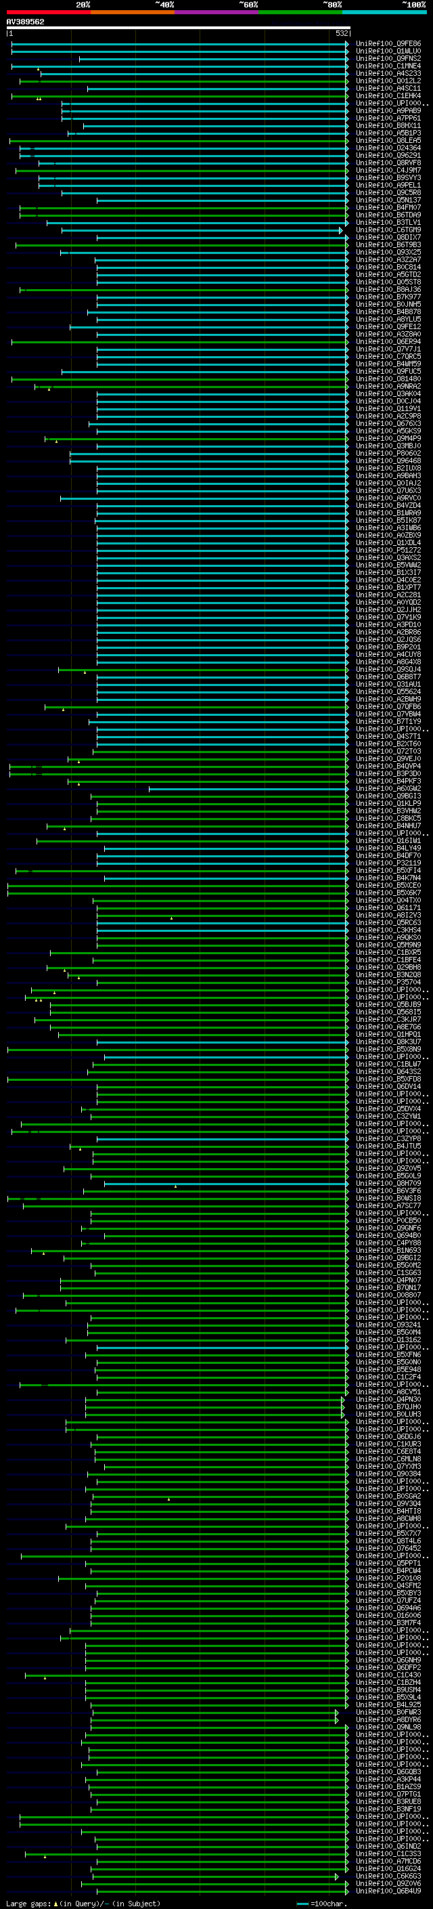This screenshot has height=1909, width=433.
Task: Click the orange ~40% identity legend bar
Action: click(133, 12)
